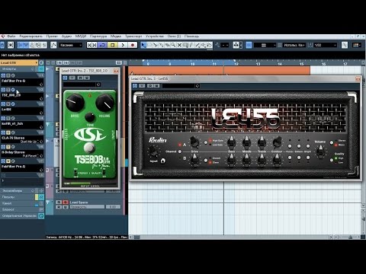Image resolution: width=366 pixels, height=274 pixels.
Task: Click the TSE808 pedal footswitch
Action: tap(90, 148)
